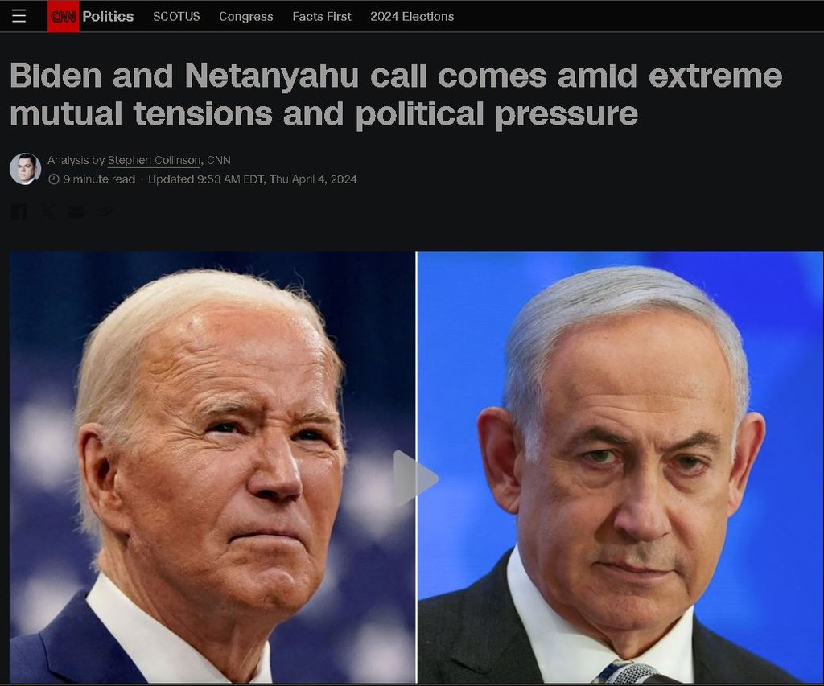
Task: Open the Politics section
Action: (x=108, y=16)
